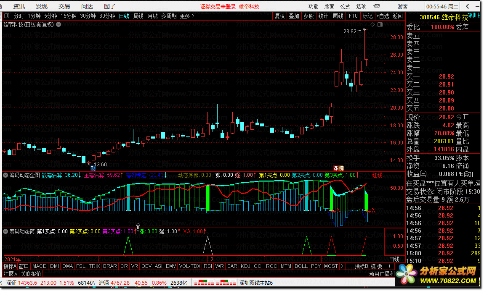The image size is (484, 291).
Task: Open the 发现 menu
Action: 42,6
